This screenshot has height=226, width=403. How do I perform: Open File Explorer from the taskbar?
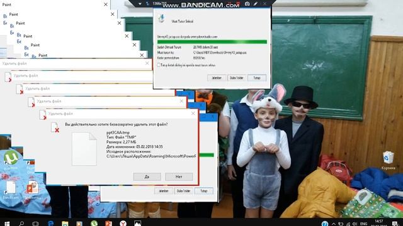65,223
